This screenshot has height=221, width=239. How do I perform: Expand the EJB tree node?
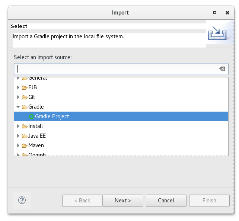[18, 87]
